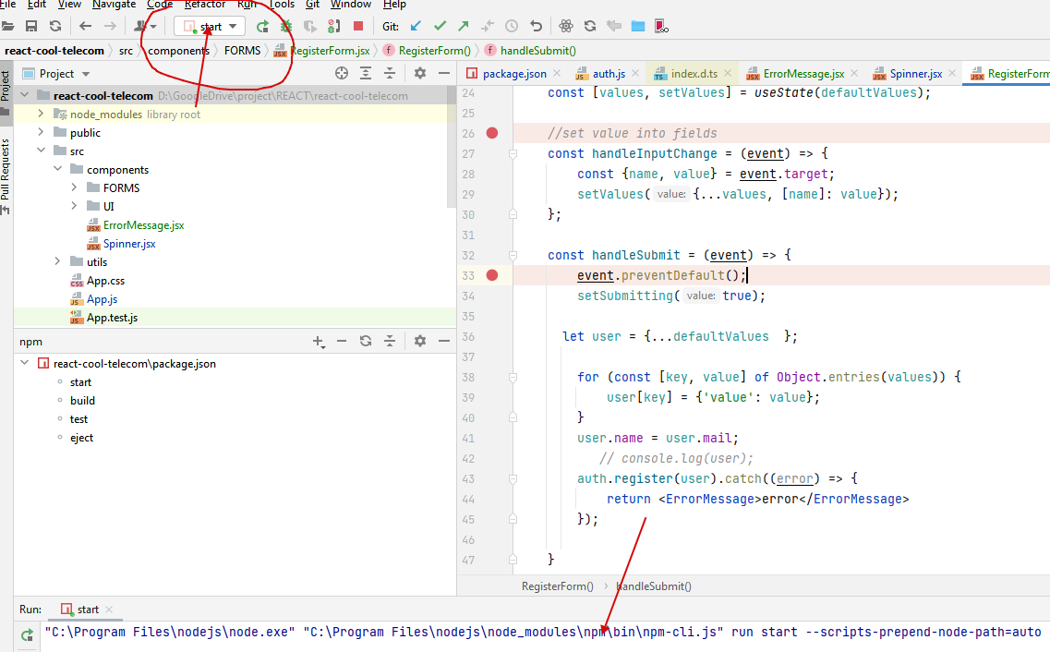The image size is (1050, 652).
Task: Click the FORMS breadcrumb in navigation bar
Action: (x=242, y=51)
